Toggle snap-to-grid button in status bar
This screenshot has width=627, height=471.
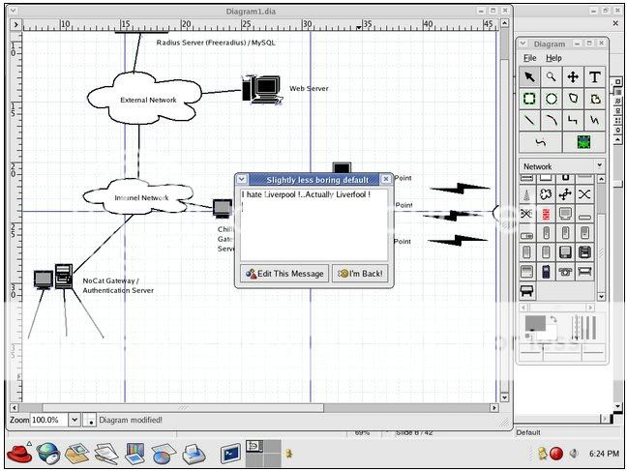(90, 420)
